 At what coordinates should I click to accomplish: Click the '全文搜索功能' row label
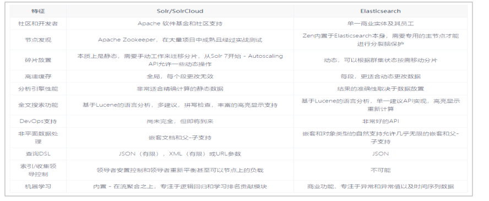click(x=38, y=105)
